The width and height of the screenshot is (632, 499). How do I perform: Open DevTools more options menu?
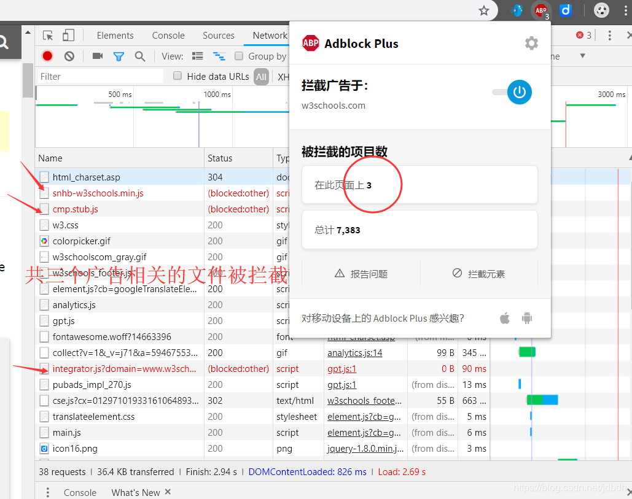(609, 36)
